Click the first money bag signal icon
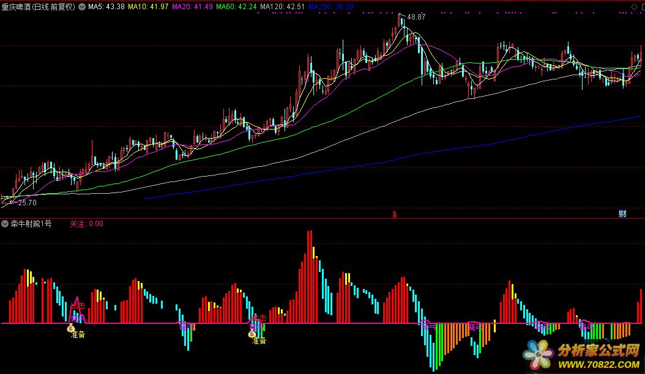This screenshot has width=645, height=374. [71, 328]
